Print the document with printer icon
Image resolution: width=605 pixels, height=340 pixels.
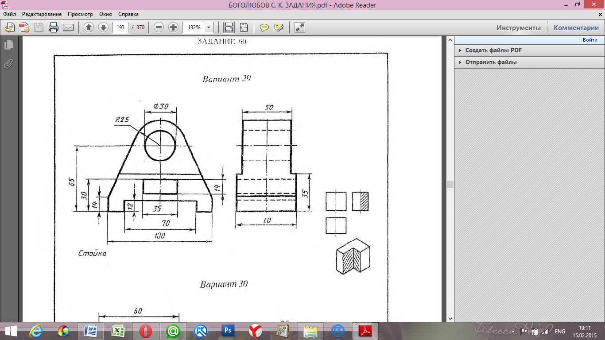[54, 27]
